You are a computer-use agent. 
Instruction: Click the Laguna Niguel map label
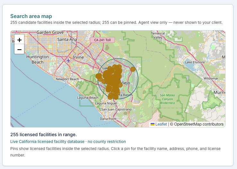click(x=106, y=103)
